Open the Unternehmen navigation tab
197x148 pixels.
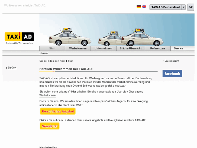coord(104,48)
